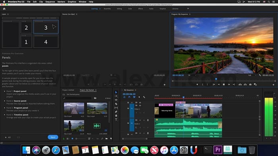Open sort icons dropdown in Project panel
278x156 pixels.
tap(90, 139)
